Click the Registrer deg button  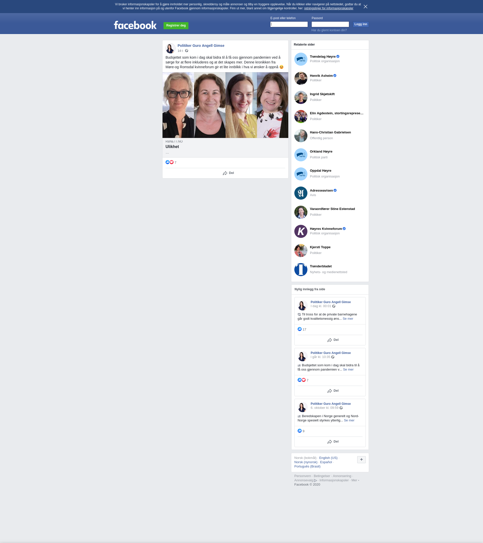pyautogui.click(x=176, y=25)
